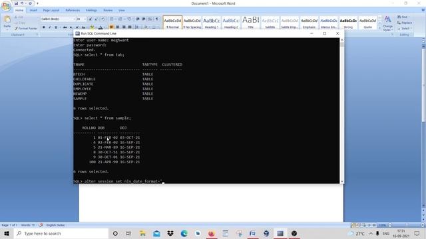Open the Review ribbon tab
Image resolution: width=426 pixels, height=239 pixels.
(108, 11)
